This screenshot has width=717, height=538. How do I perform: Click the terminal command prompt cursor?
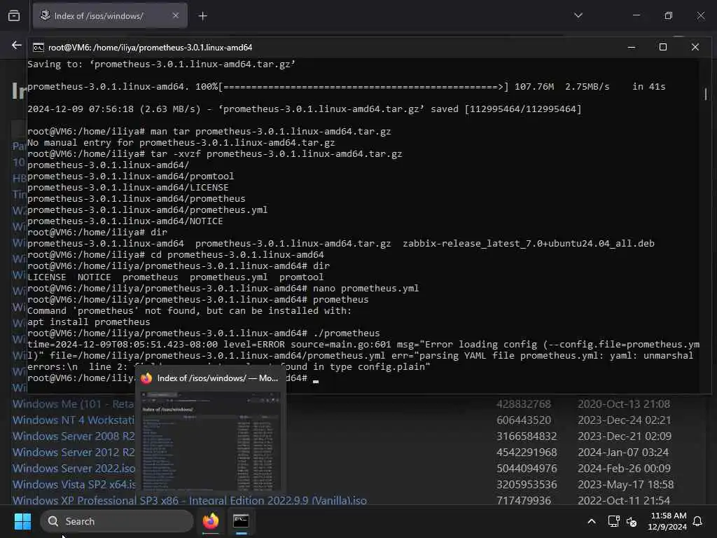[316, 380]
